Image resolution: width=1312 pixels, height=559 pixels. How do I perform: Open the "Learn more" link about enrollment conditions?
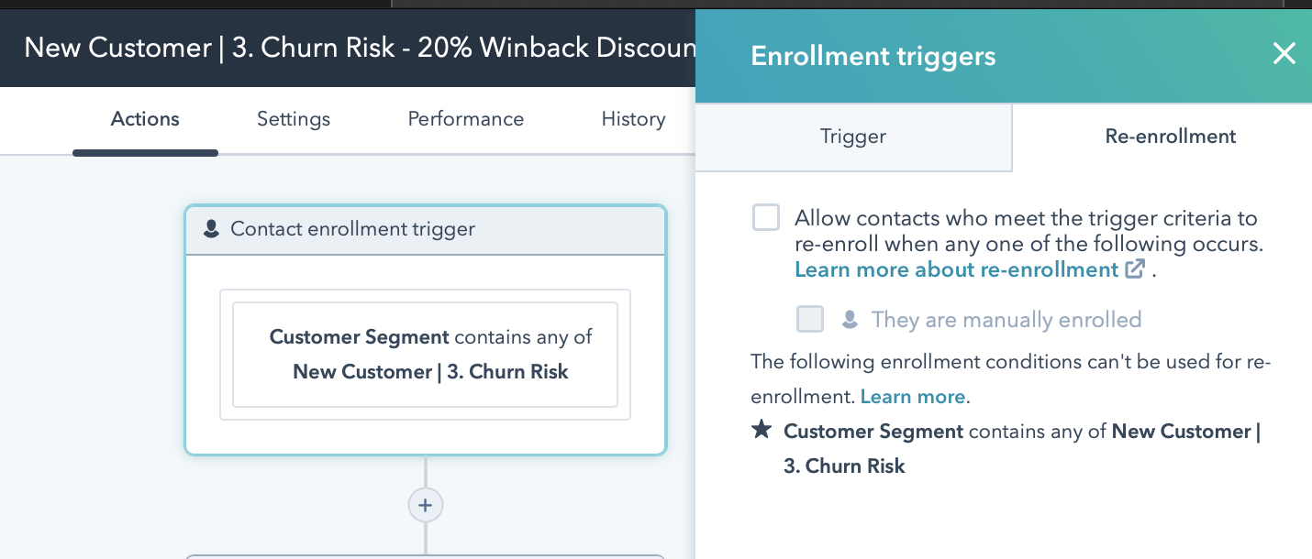click(x=912, y=397)
